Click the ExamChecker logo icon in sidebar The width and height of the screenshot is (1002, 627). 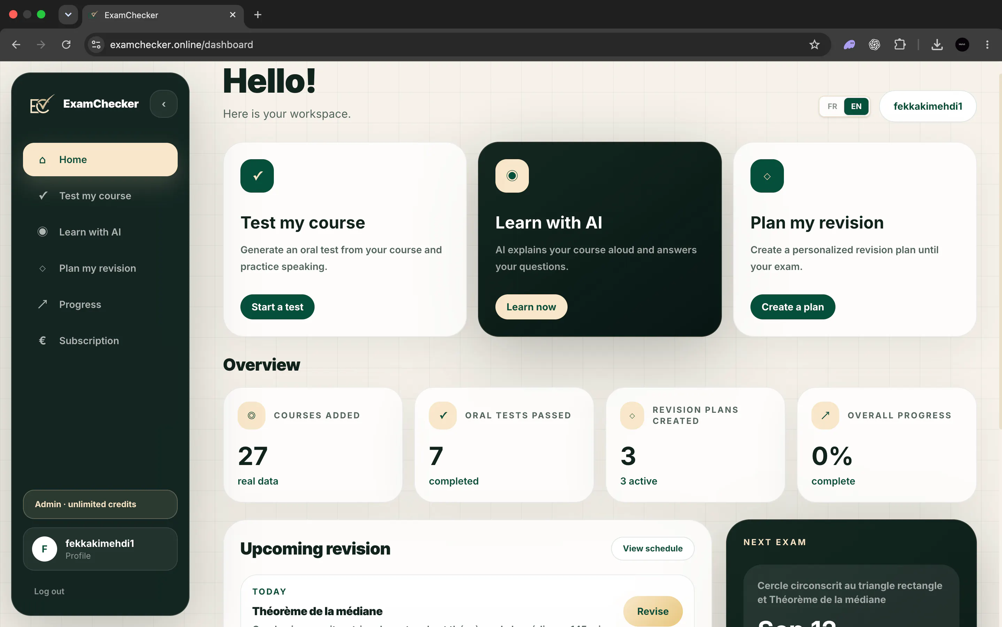[x=42, y=104]
